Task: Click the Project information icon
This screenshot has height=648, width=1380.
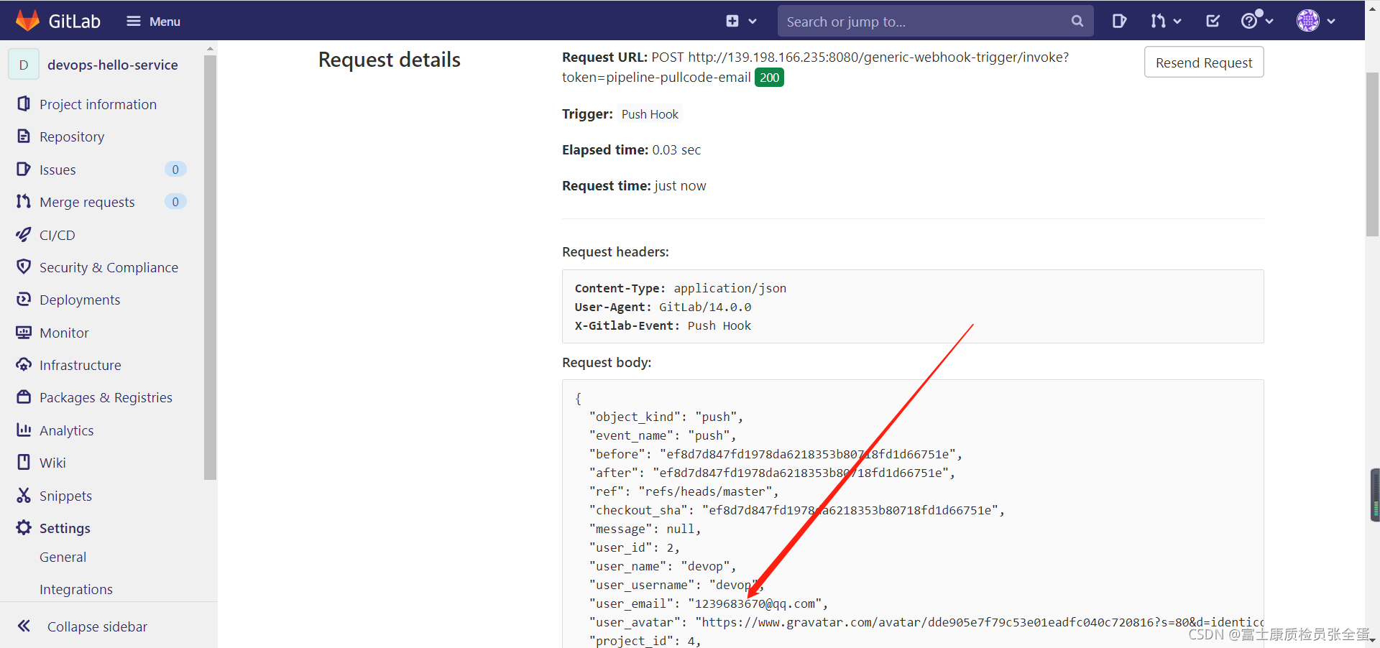Action: coord(24,104)
